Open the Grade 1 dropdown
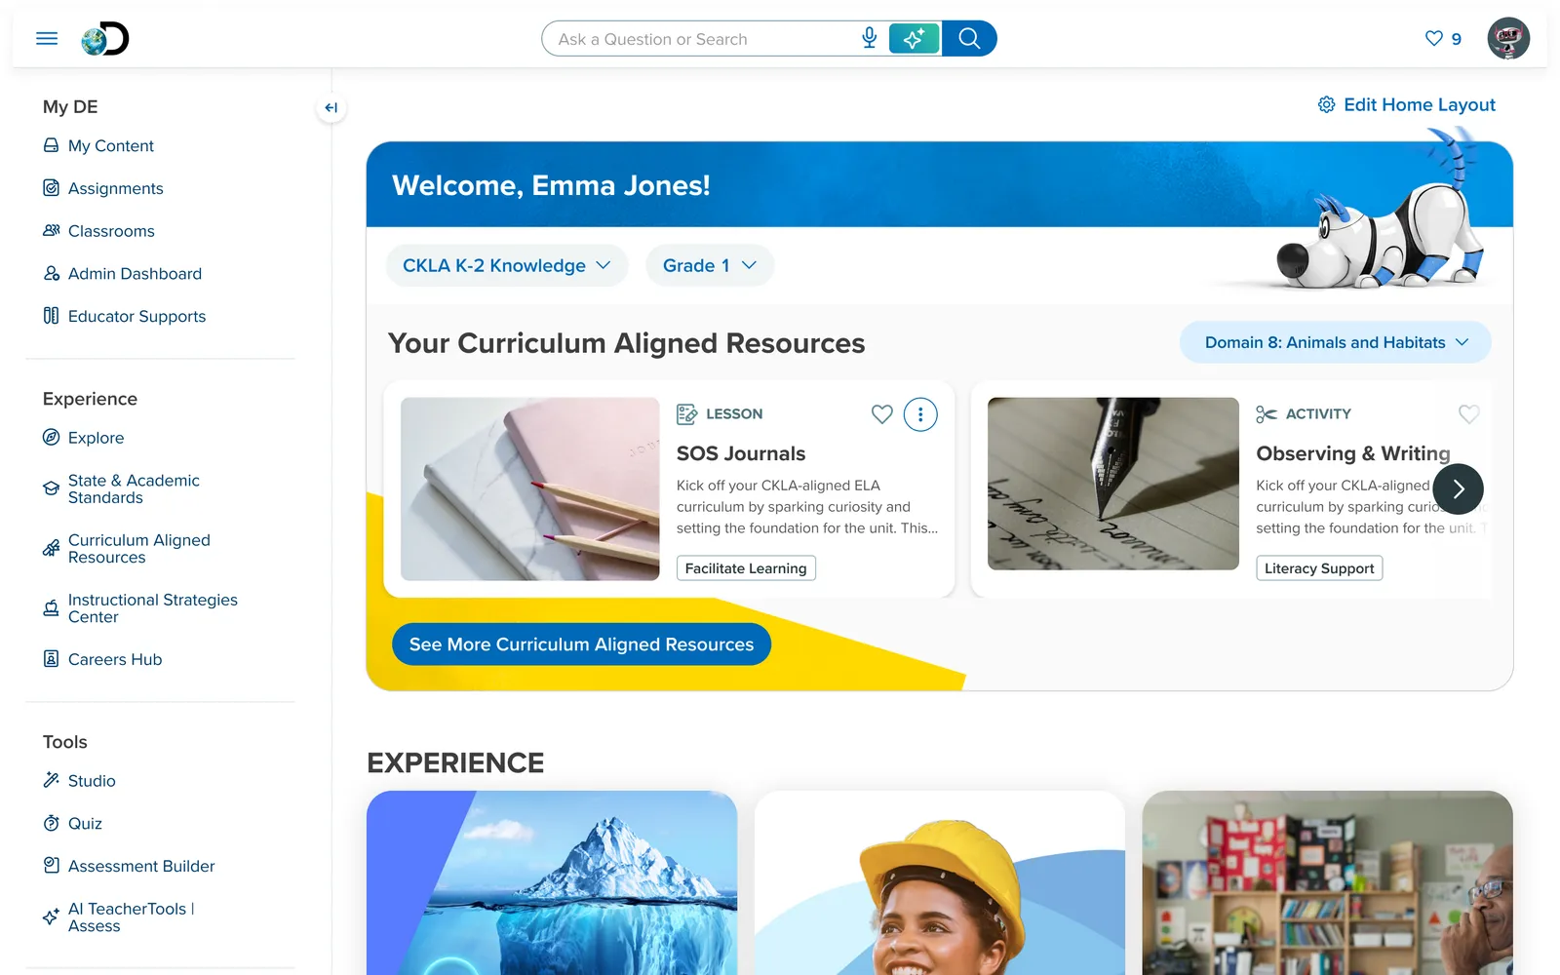1560x975 pixels. (x=710, y=265)
